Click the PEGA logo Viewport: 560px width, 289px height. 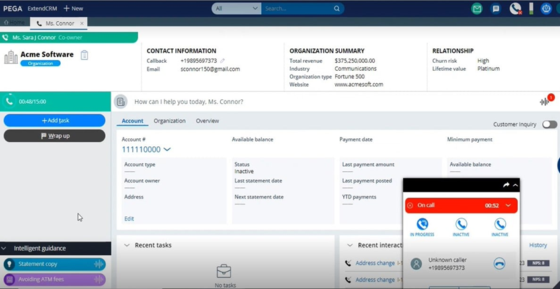pyautogui.click(x=13, y=9)
